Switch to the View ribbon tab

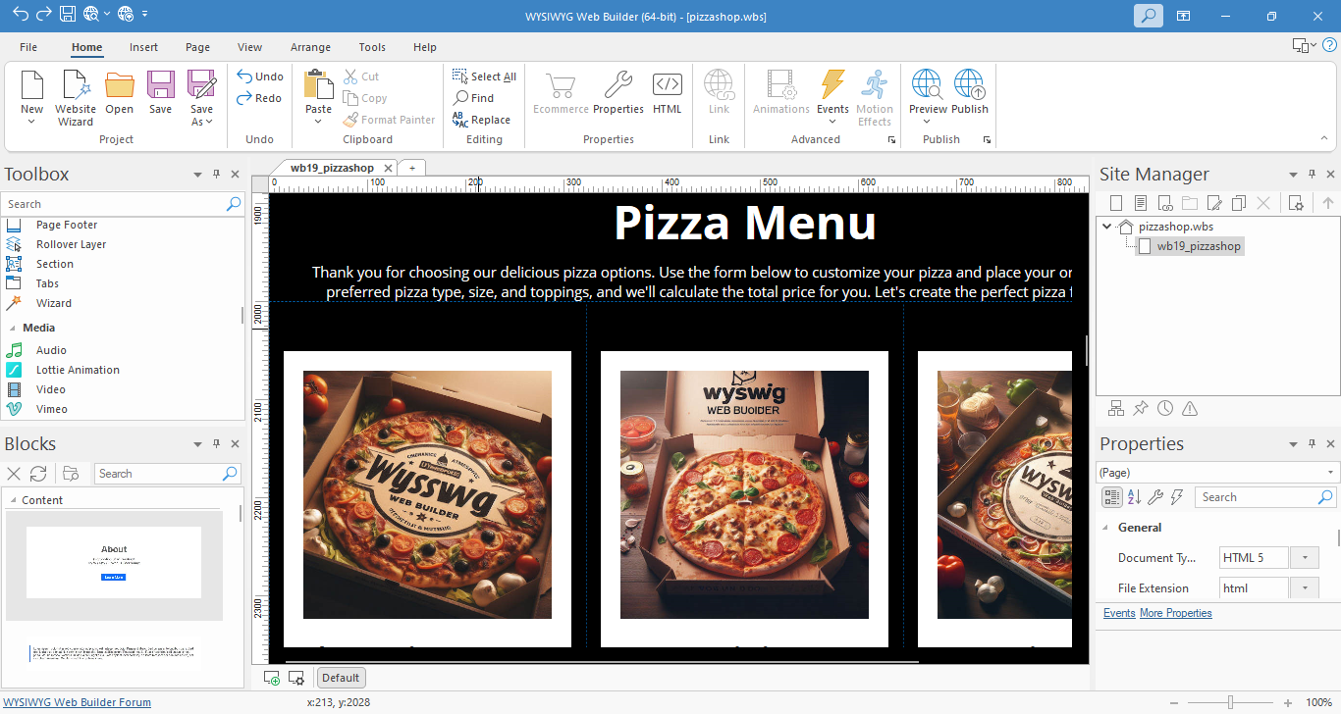point(250,47)
